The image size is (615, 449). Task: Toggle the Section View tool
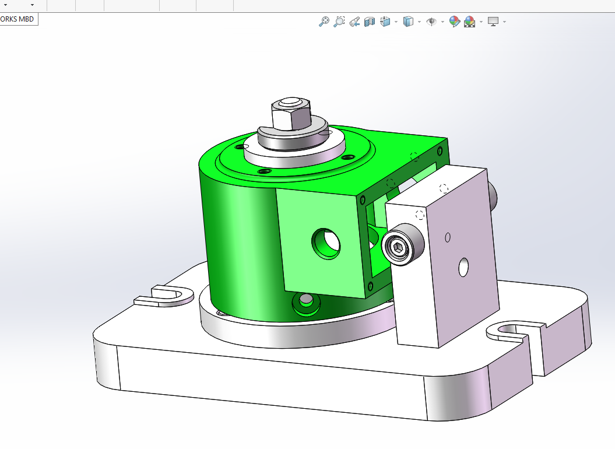pyautogui.click(x=370, y=22)
